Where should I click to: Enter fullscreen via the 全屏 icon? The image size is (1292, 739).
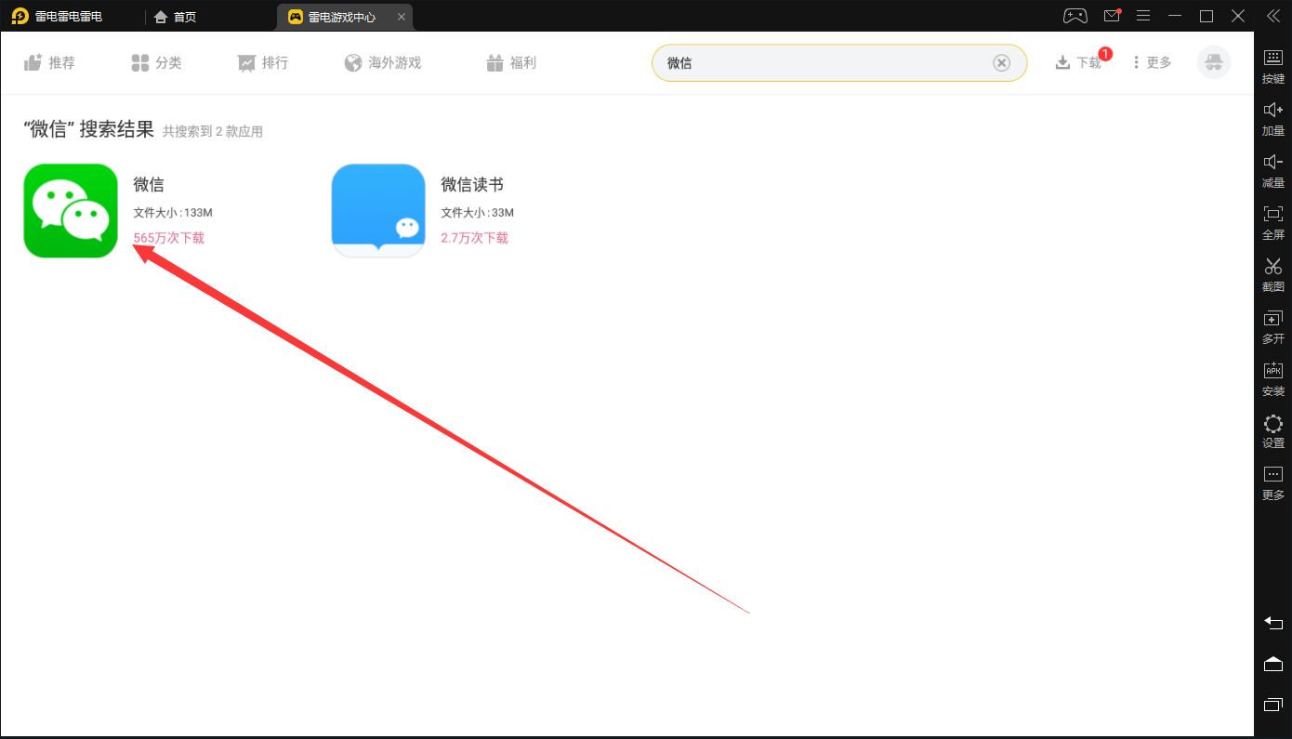tap(1272, 221)
